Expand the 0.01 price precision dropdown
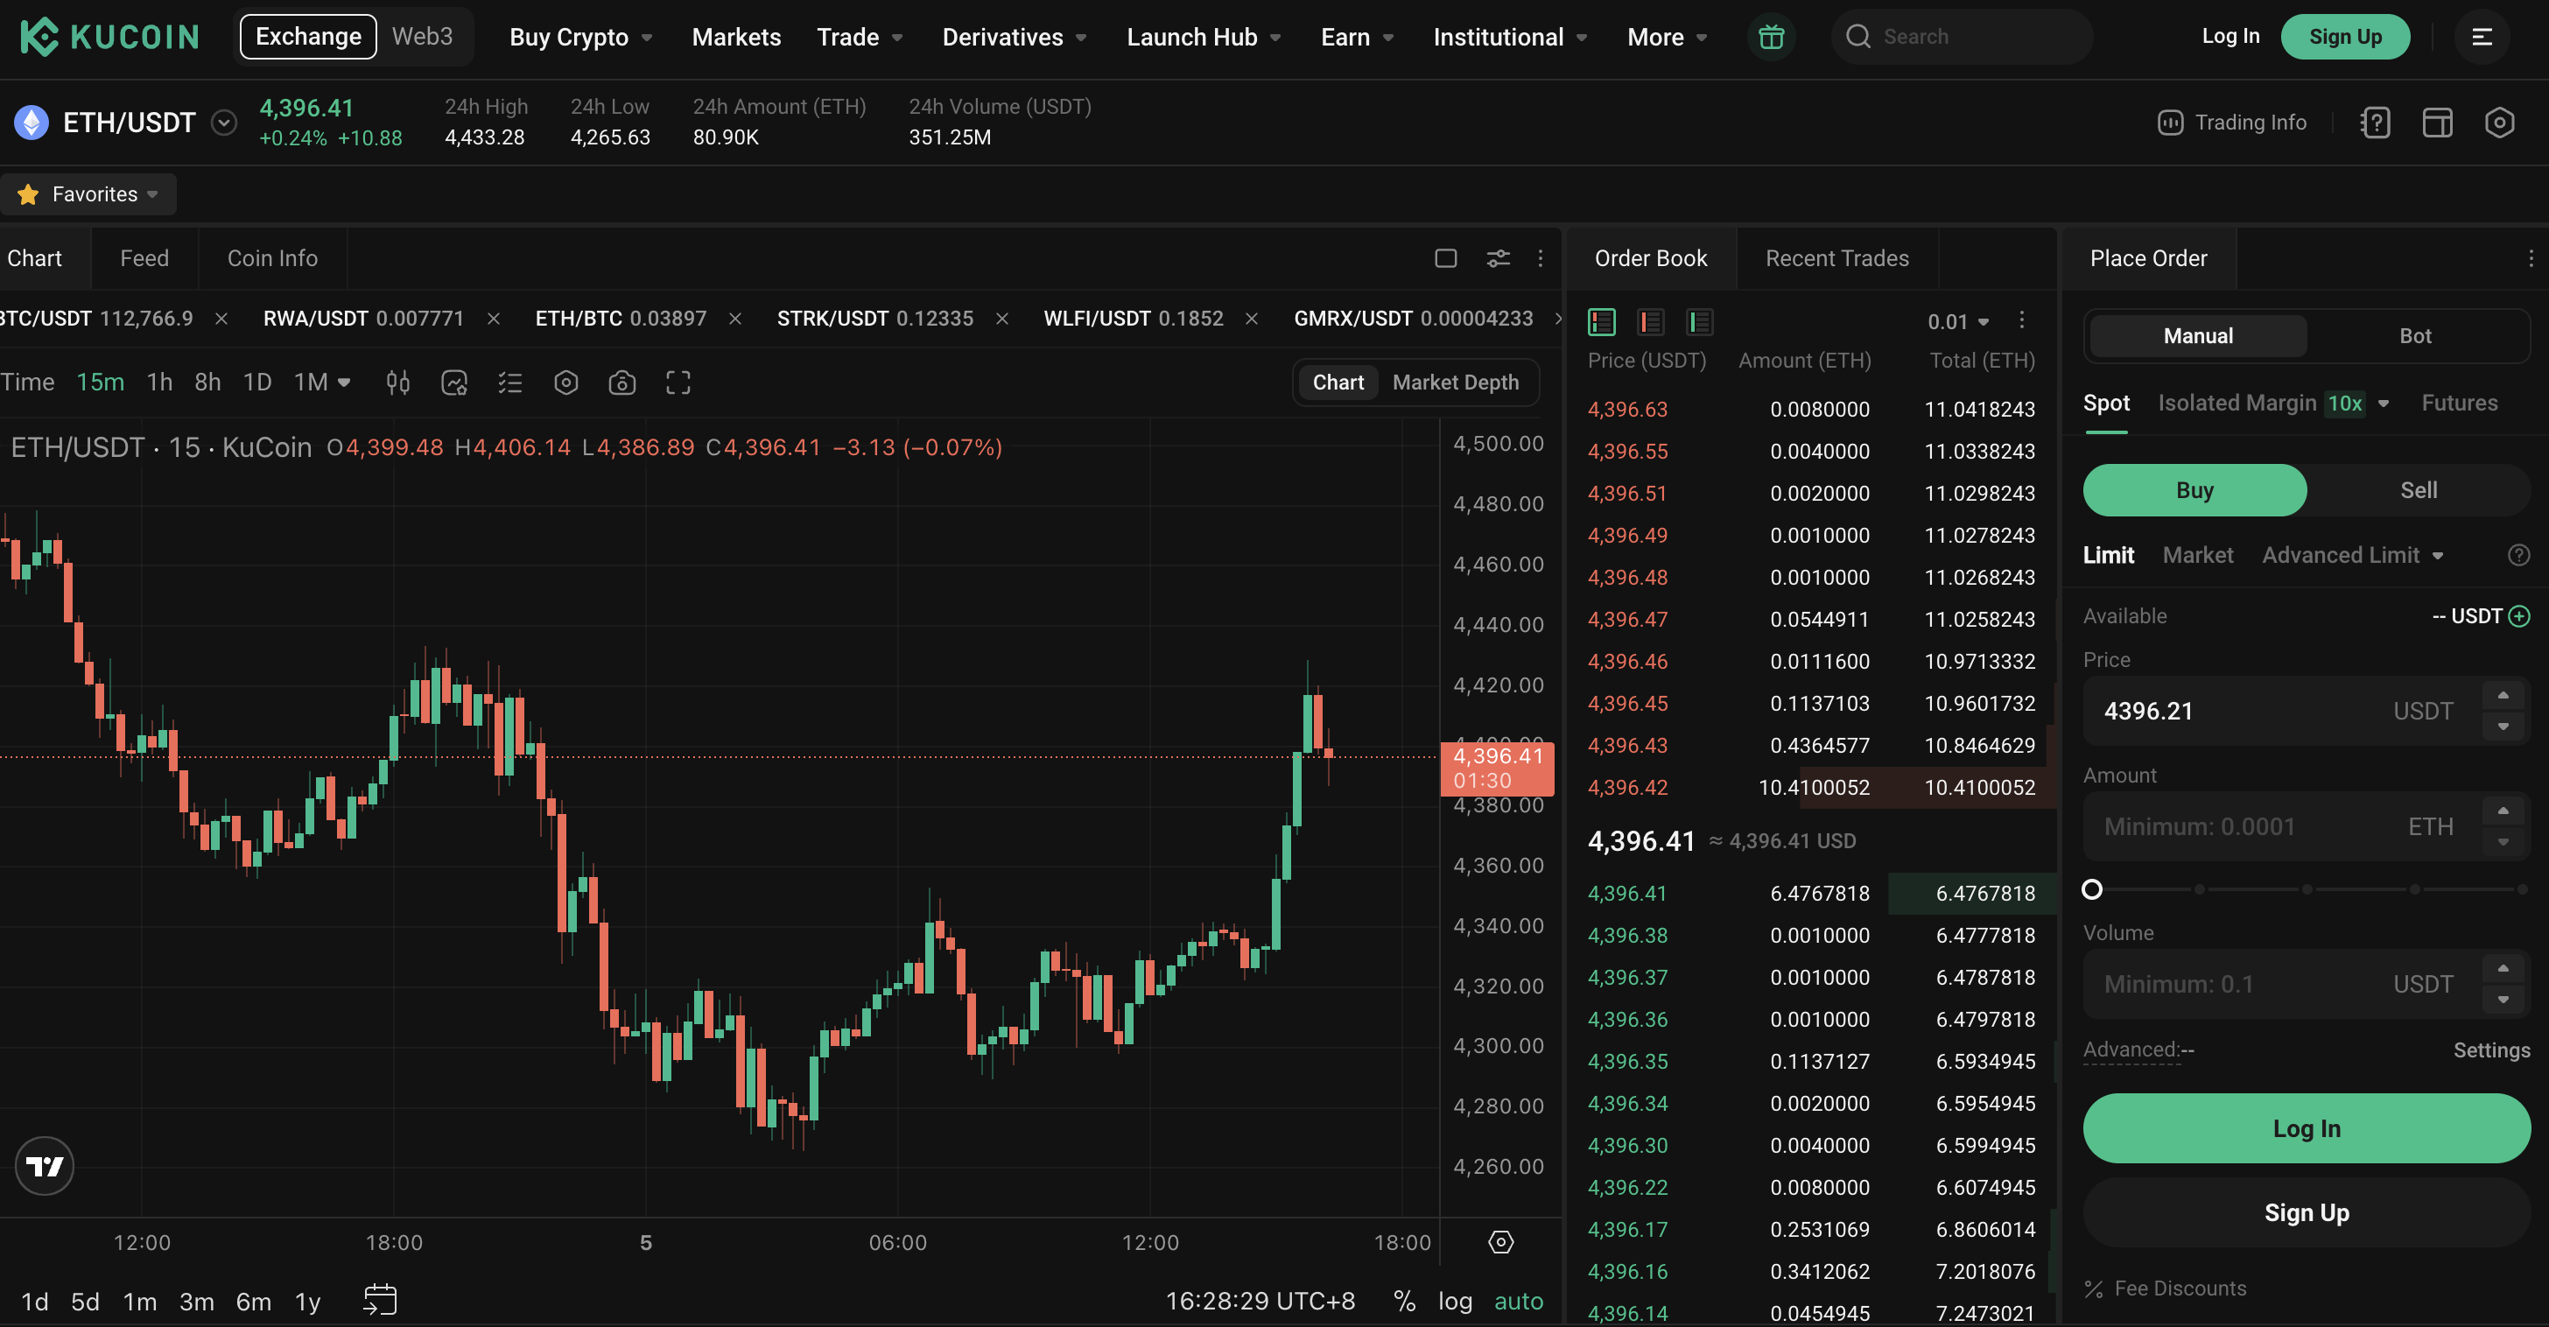 (x=1957, y=321)
